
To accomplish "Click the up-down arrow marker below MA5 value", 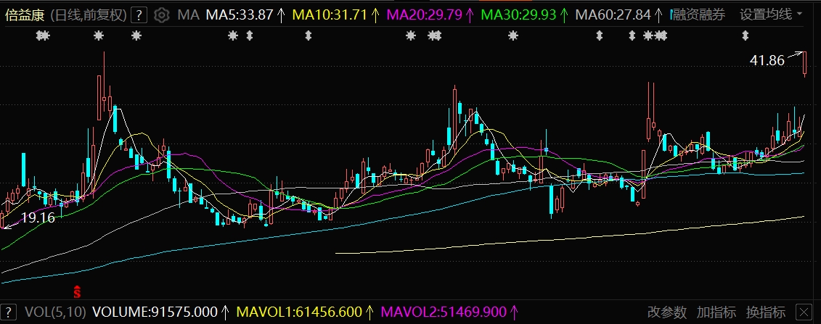I will point(250,36).
